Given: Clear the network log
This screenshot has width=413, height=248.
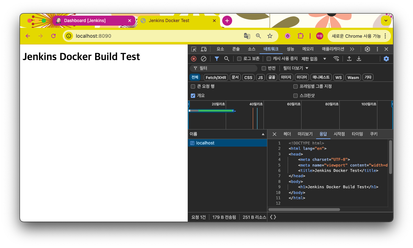Looking at the screenshot, I should [204, 59].
